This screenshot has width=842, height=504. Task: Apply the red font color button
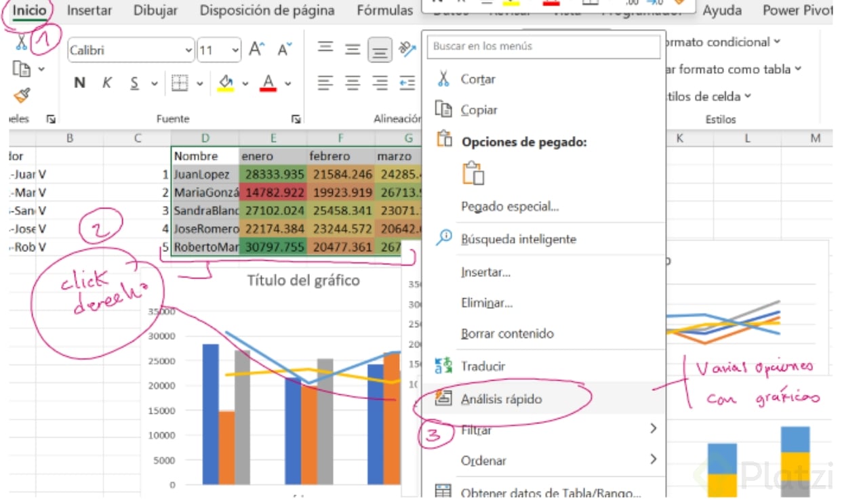[268, 83]
